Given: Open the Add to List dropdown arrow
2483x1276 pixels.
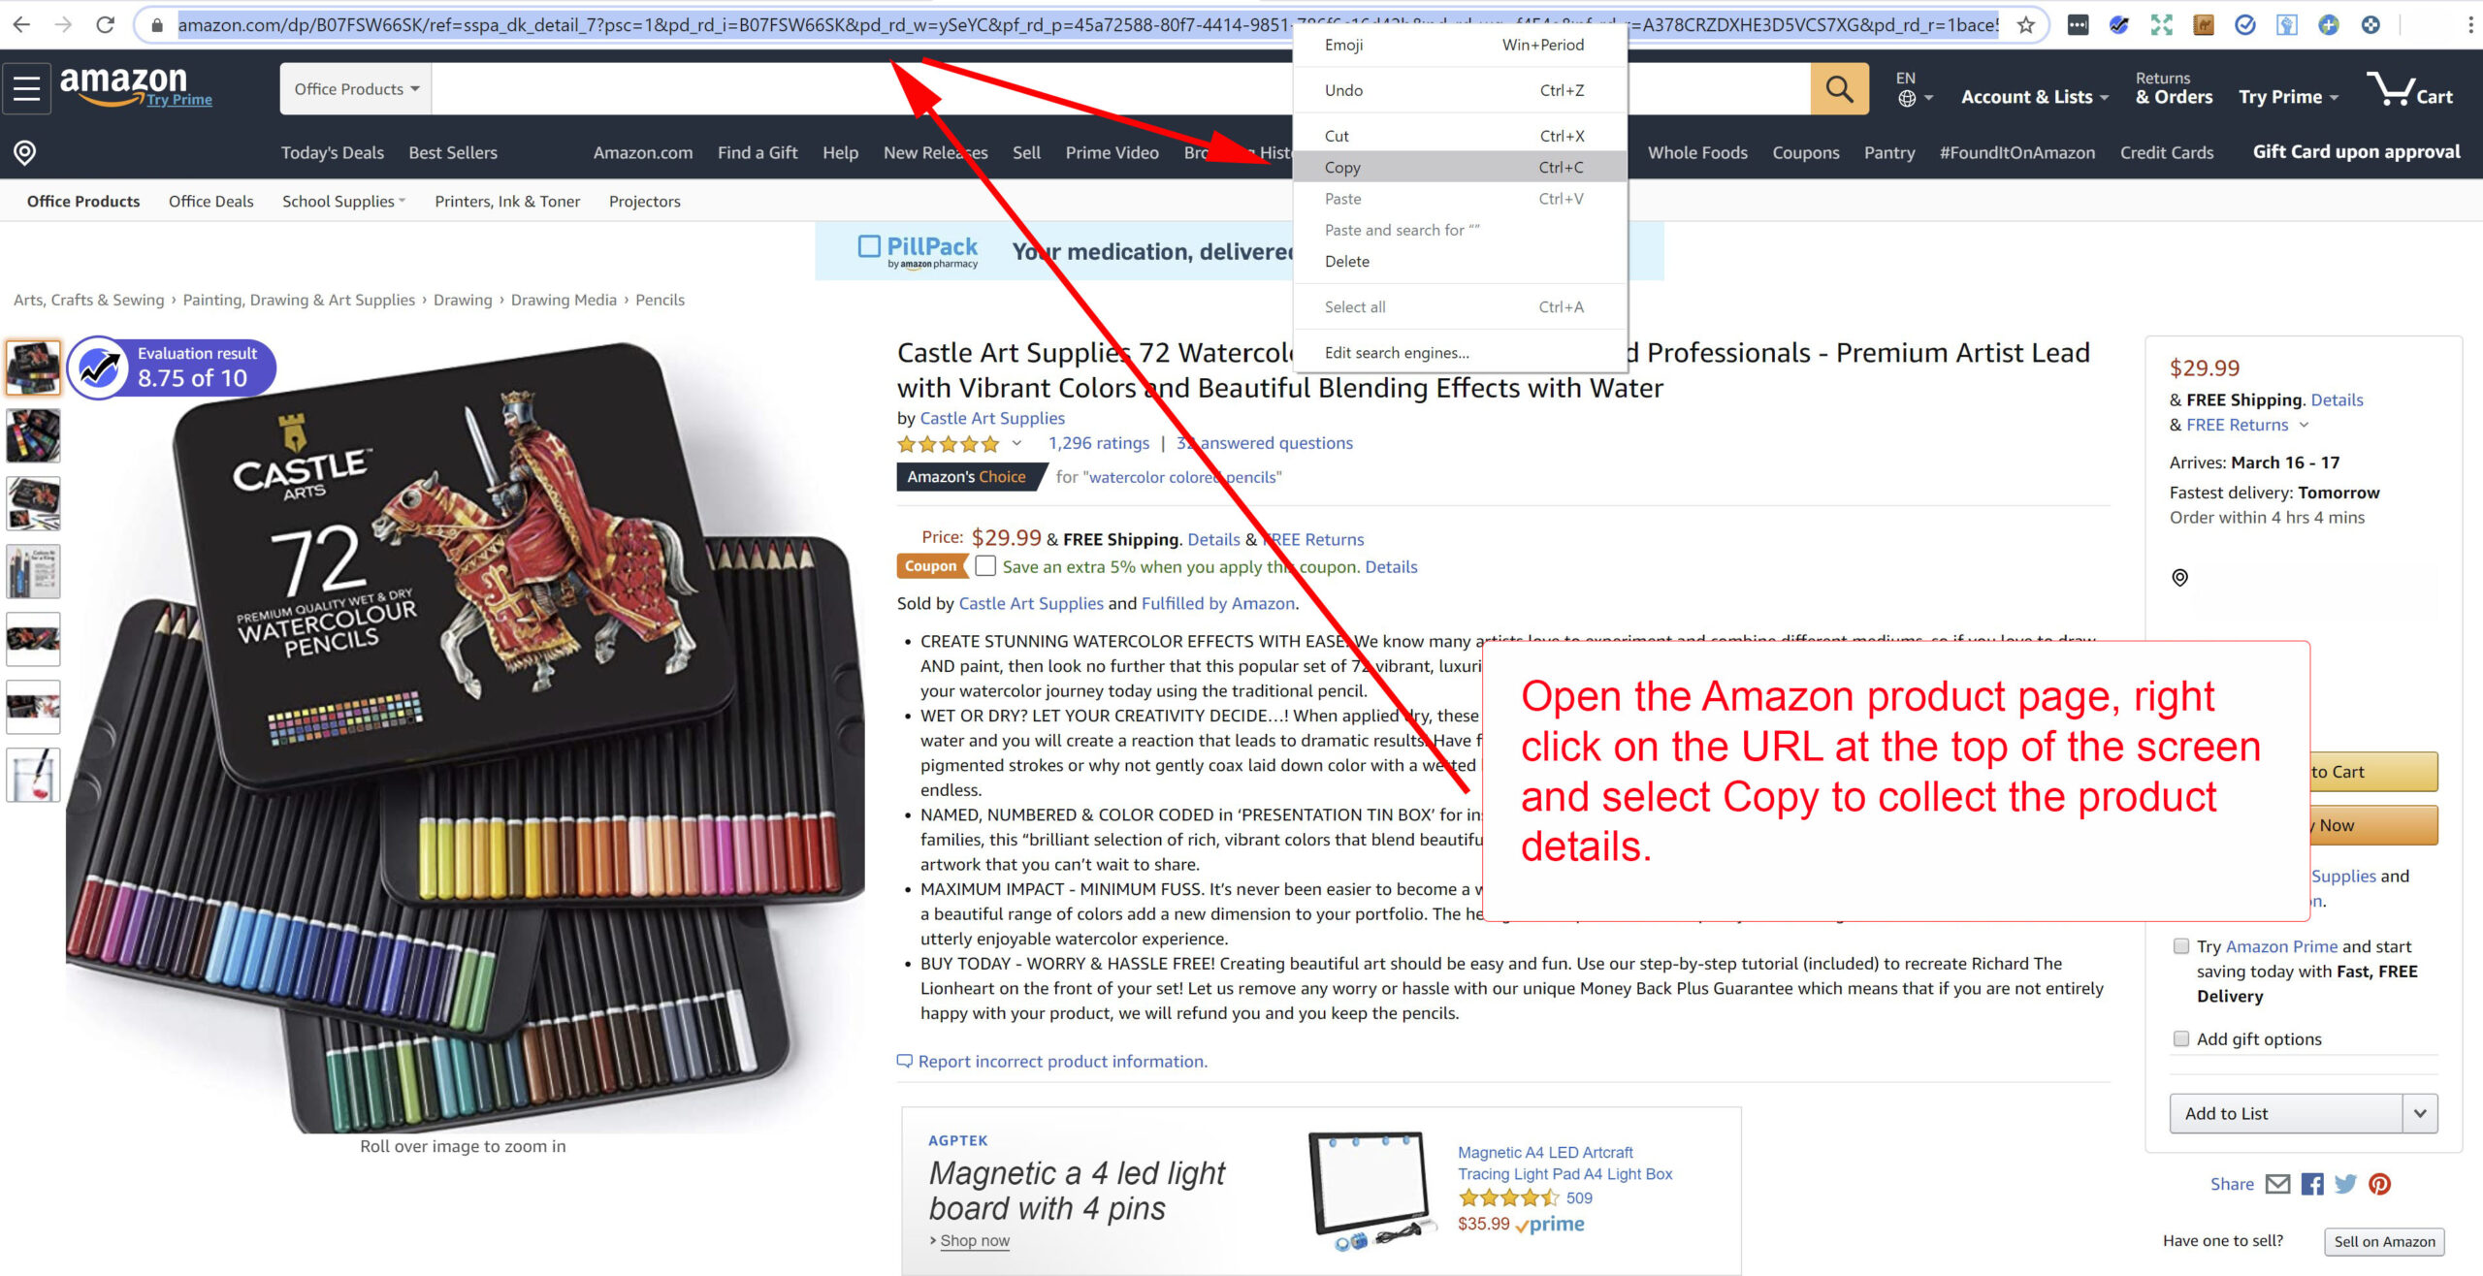Looking at the screenshot, I should coord(2419,1113).
